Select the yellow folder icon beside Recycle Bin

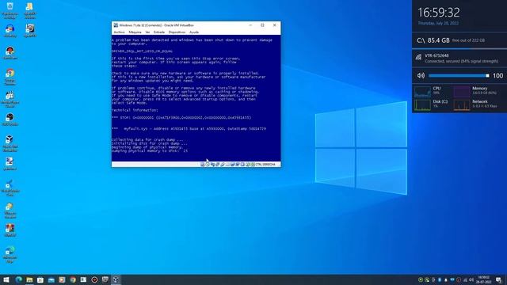30,10
